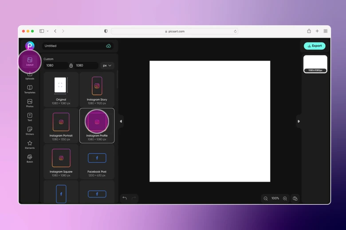
Task: Open the px units dropdown
Action: [x=107, y=65]
